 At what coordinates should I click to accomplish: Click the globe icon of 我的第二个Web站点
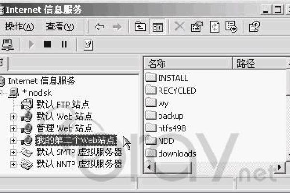click(x=27, y=140)
